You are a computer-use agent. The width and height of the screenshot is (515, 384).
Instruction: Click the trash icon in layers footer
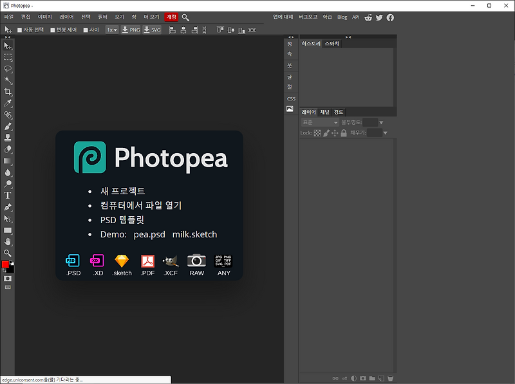click(390, 378)
